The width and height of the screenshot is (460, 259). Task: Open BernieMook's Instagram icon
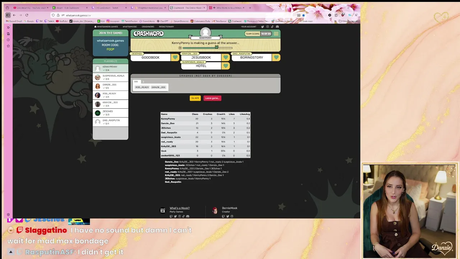232,216
